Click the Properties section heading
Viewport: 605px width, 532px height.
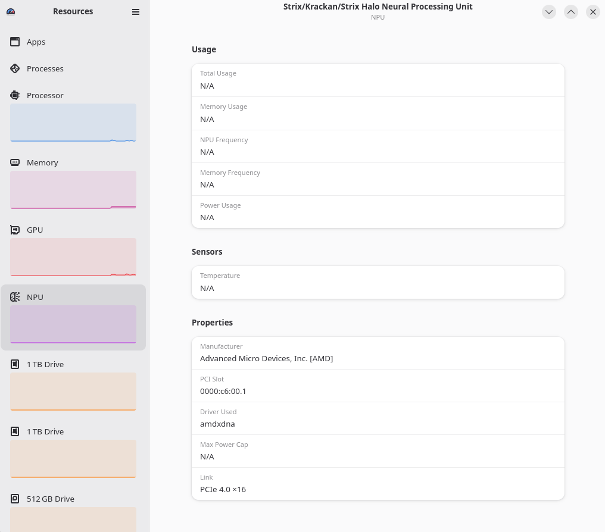pyautogui.click(x=212, y=323)
